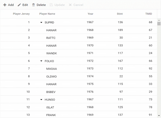The width and height of the screenshot is (161, 118).
Task: Click the scrollbar up arrow
Action: tap(159, 20)
